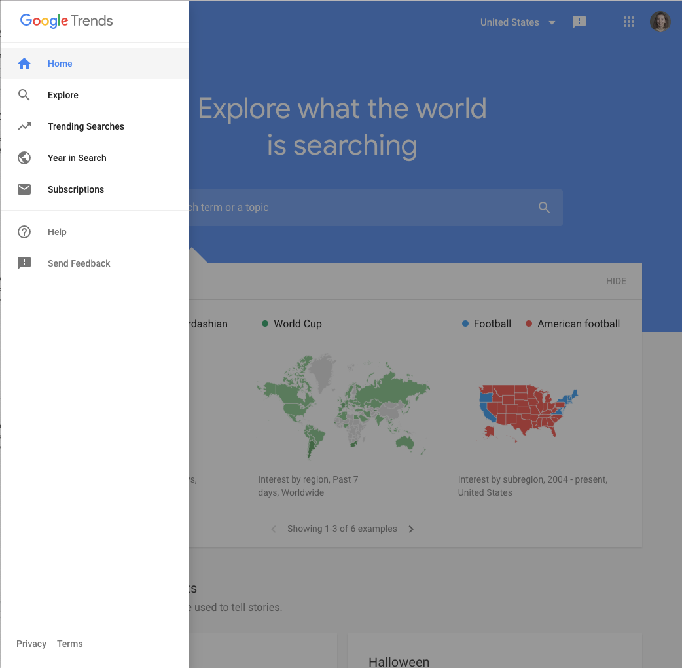This screenshot has height=668, width=682.
Task: Go to next examples with right chevron
Action: pos(411,529)
